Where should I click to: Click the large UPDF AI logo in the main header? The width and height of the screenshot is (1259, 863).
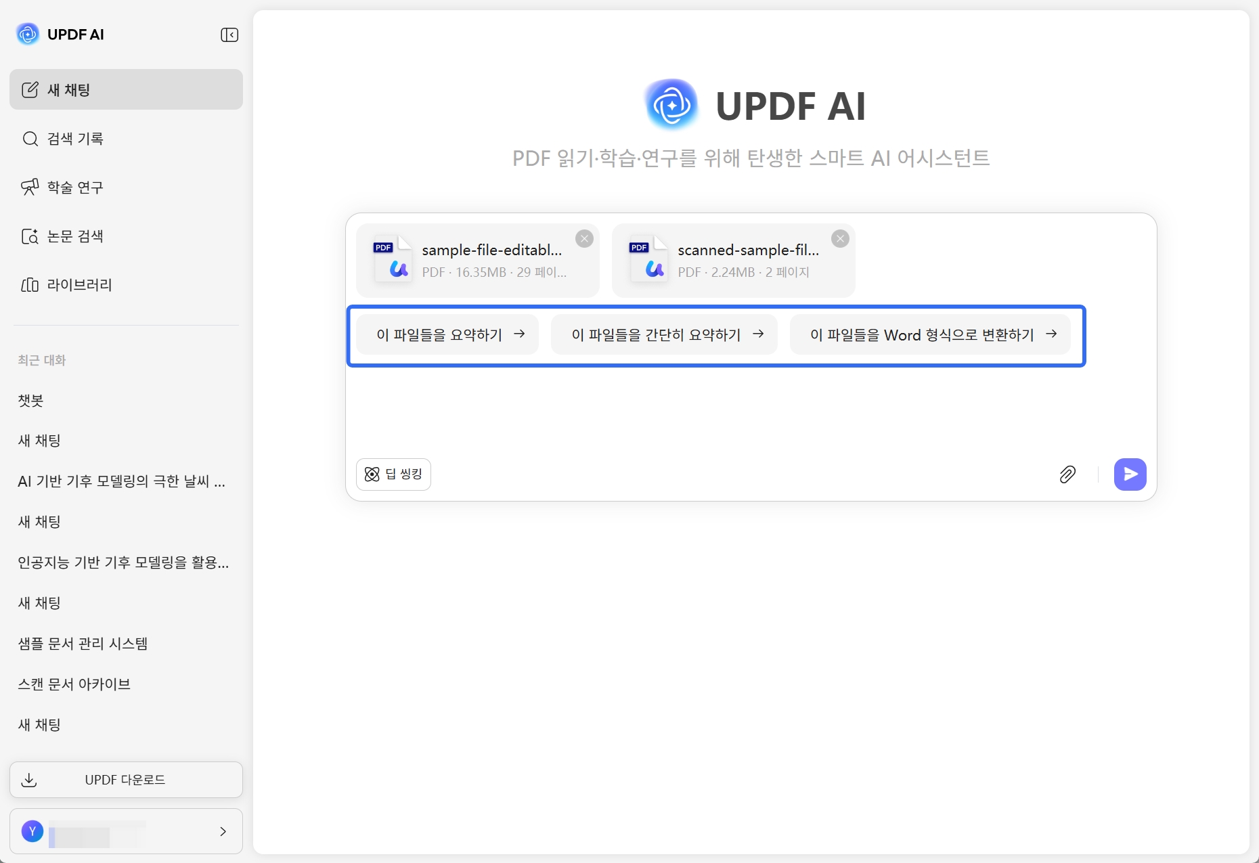tap(671, 105)
